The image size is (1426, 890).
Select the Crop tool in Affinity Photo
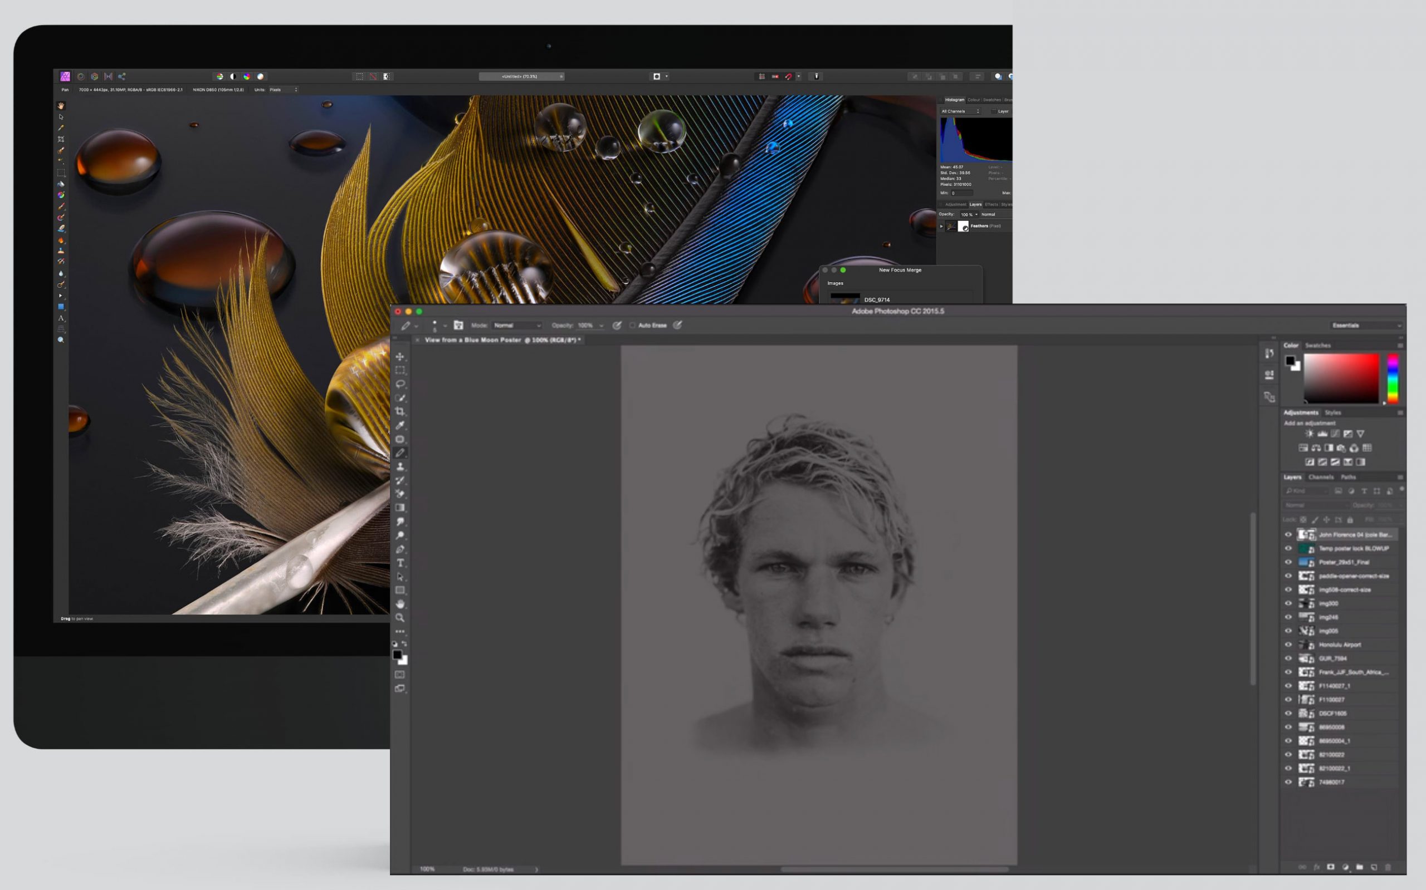pyautogui.click(x=61, y=140)
